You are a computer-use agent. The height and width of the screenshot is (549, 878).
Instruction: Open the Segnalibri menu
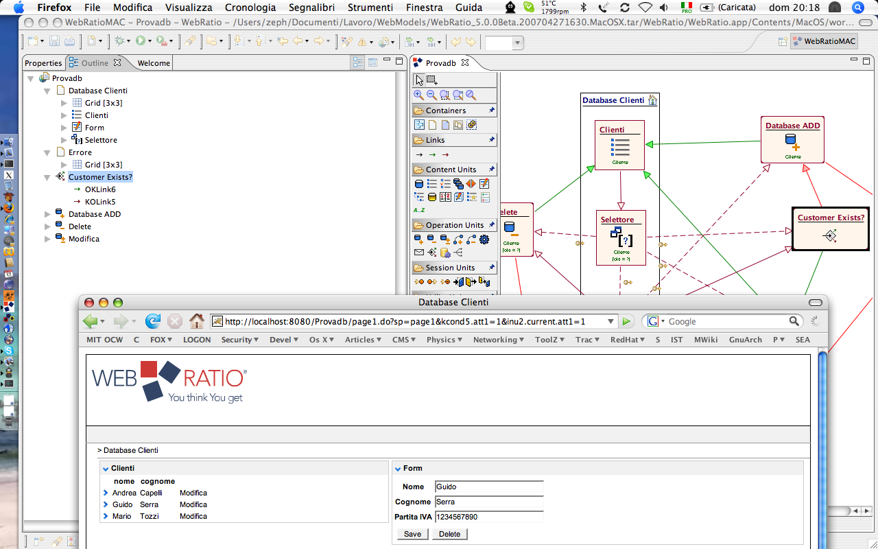click(313, 8)
